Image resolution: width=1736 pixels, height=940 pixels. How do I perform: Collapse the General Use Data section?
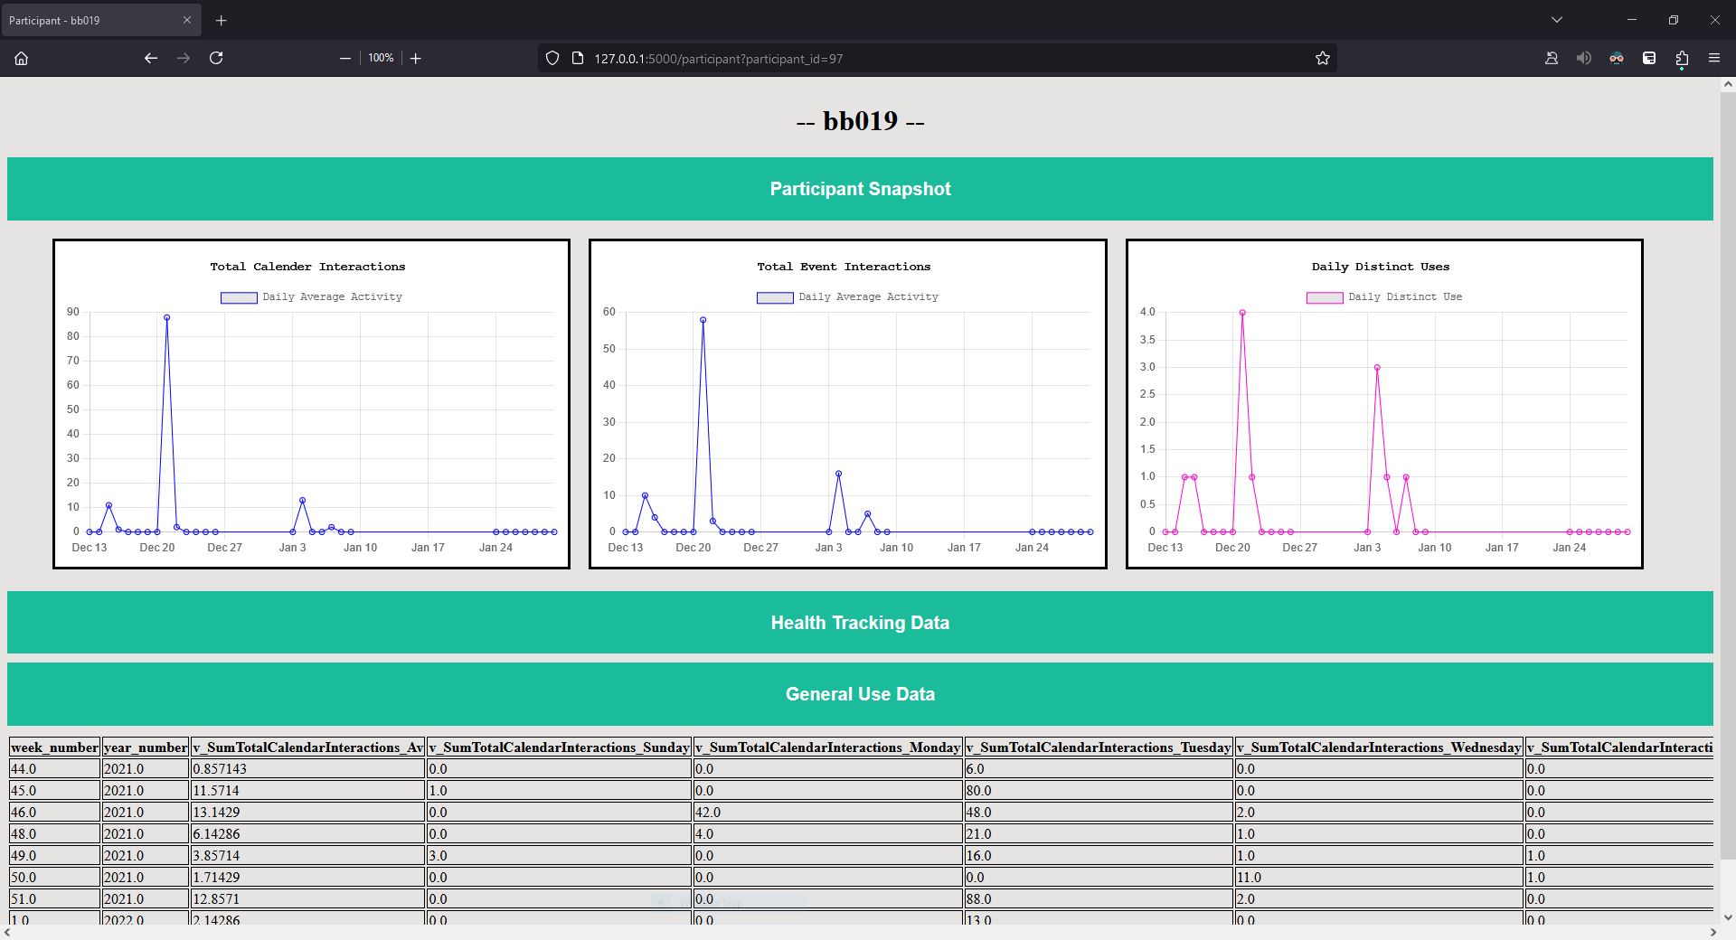coord(860,693)
